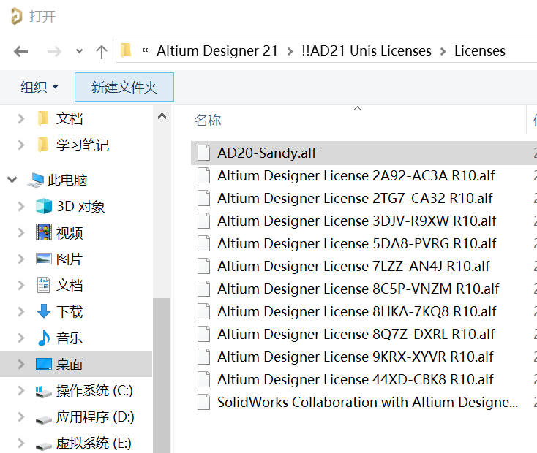Image resolution: width=537 pixels, height=453 pixels.
Task: Click file icon of 8HKA-7KQ8 license
Action: coord(203,311)
